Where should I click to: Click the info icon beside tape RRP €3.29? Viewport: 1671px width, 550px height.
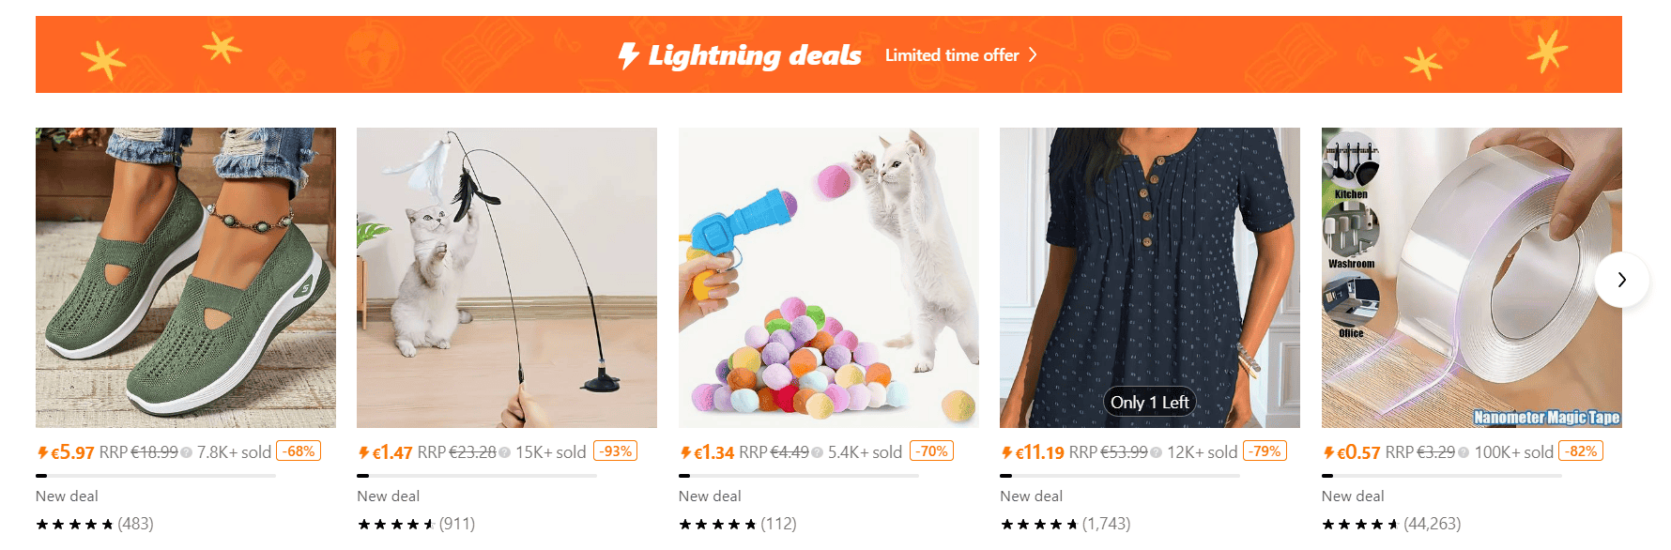[1462, 451]
